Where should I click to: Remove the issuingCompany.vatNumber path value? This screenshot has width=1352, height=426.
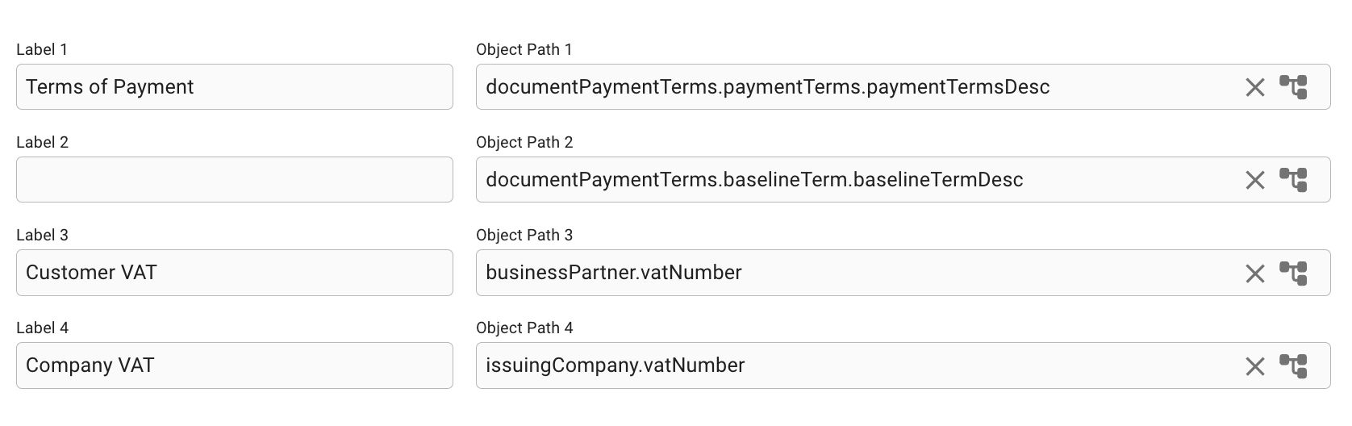[x=1254, y=366]
